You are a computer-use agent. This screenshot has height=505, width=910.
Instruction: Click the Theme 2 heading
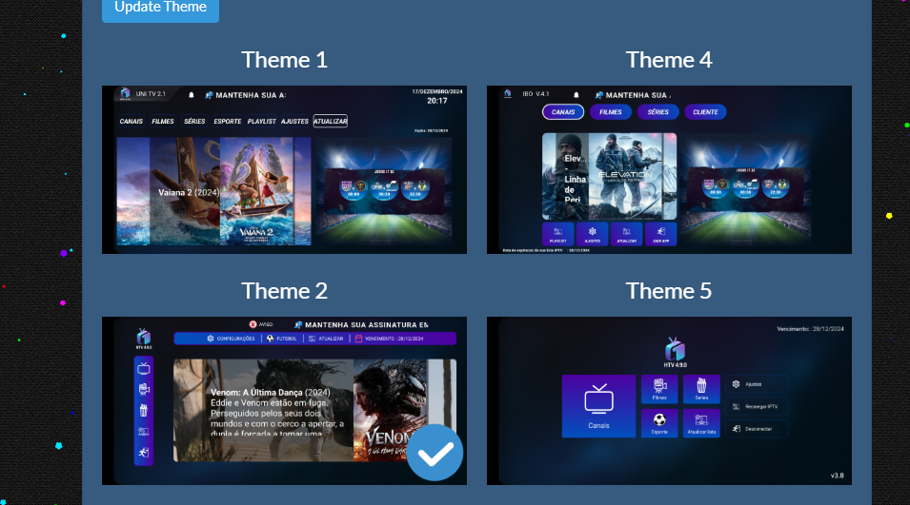(x=284, y=291)
